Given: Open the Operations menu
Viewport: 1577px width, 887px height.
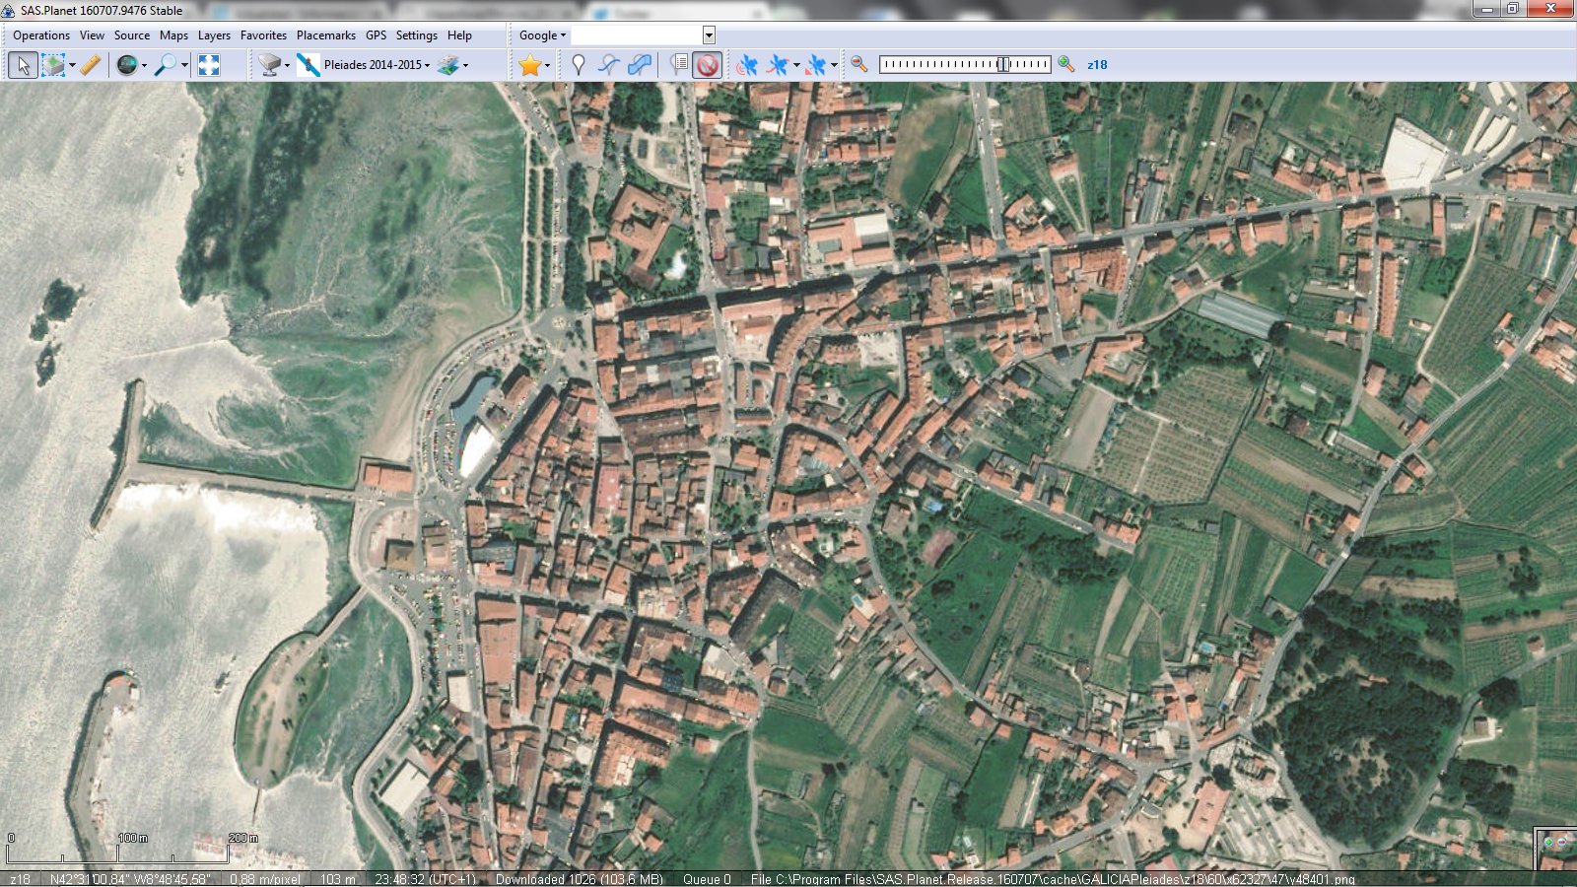Looking at the screenshot, I should click(x=41, y=35).
